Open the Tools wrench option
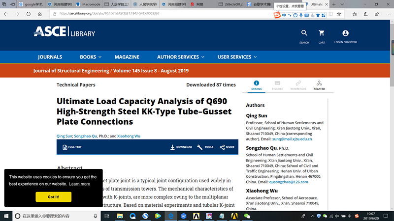The image size is (394, 221). click(199, 147)
